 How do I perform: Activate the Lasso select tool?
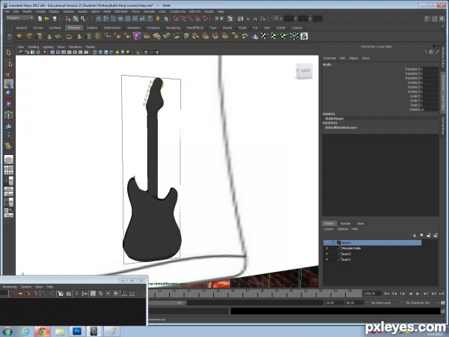pyautogui.click(x=8, y=63)
